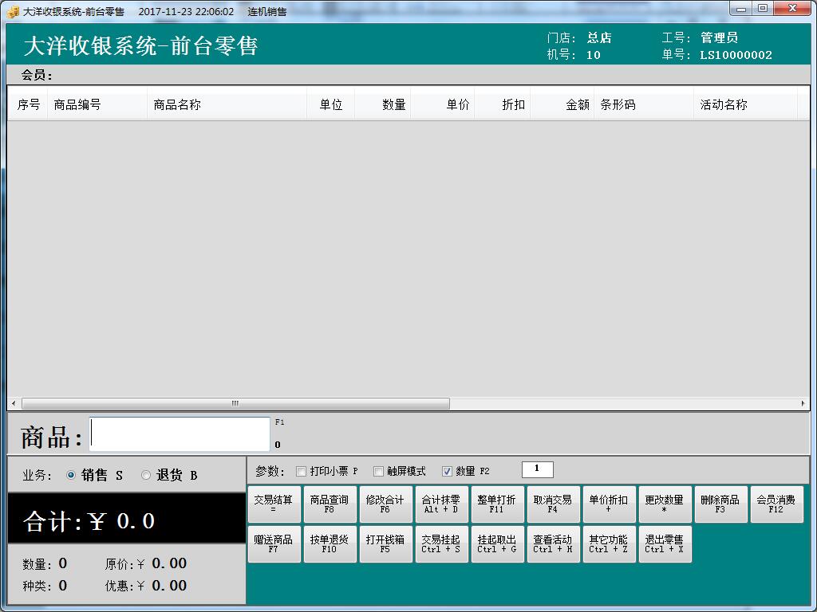The width and height of the screenshot is (817, 612).
Task: Toggle the 触屏模式 touchscreen mode checkbox
Action: tap(378, 471)
